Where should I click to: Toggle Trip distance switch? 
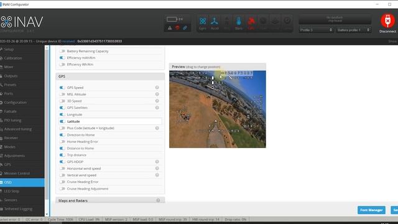click(x=62, y=155)
